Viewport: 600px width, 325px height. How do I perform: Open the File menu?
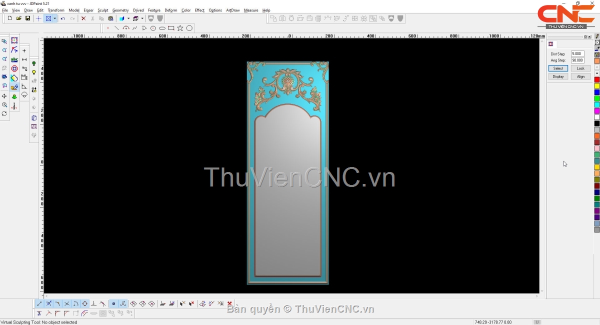coord(5,10)
